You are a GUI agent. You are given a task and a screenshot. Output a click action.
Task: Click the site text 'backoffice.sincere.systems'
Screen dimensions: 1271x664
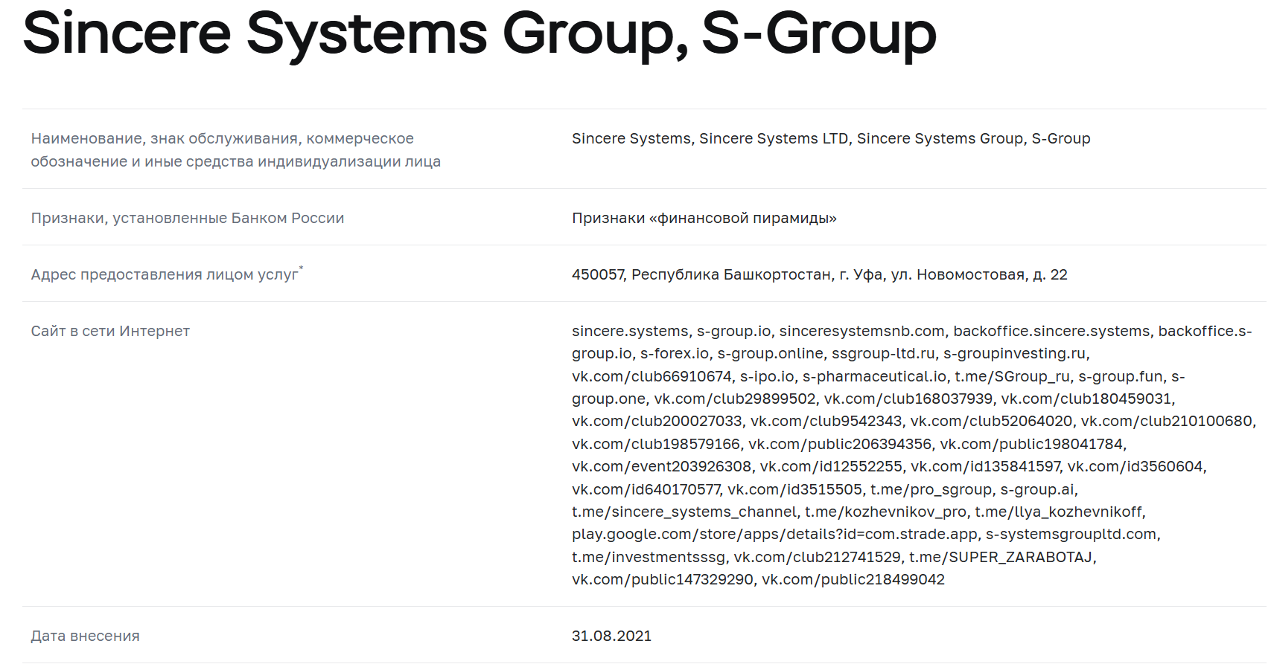[x=1051, y=331]
